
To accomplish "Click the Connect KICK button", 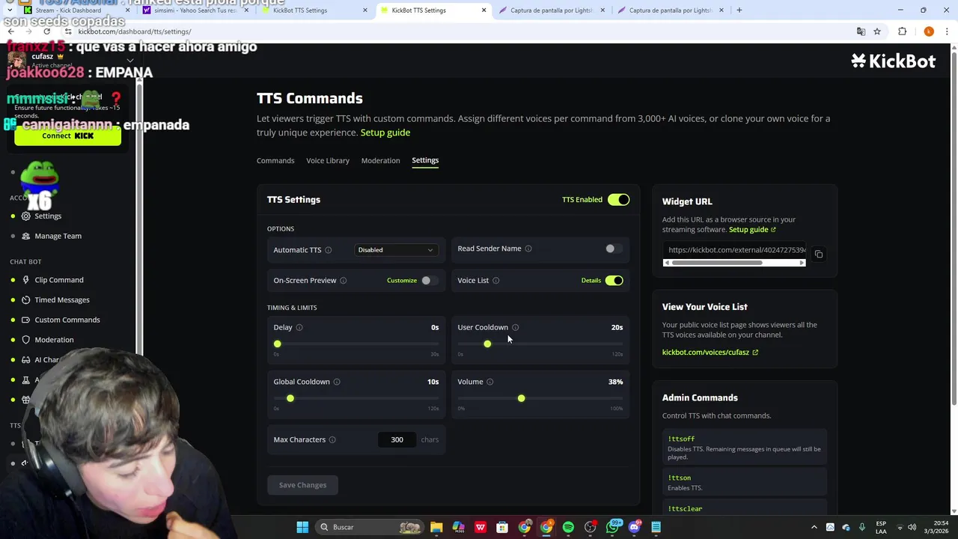I will pyautogui.click(x=67, y=136).
